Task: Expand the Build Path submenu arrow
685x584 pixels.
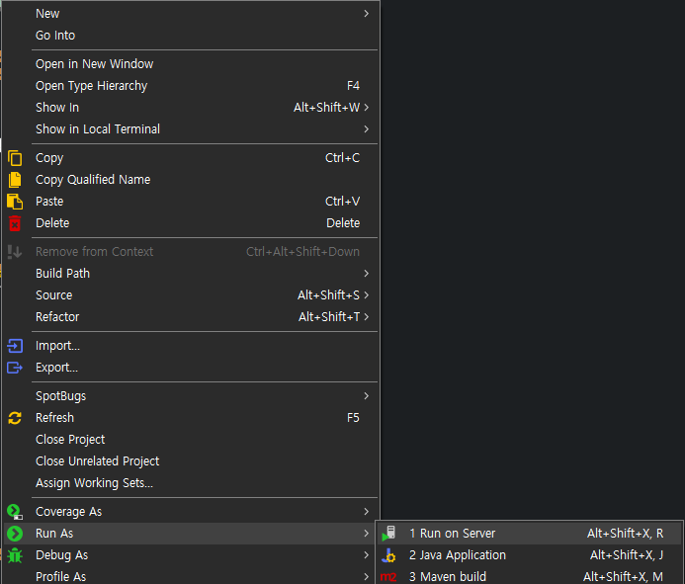Action: (366, 274)
